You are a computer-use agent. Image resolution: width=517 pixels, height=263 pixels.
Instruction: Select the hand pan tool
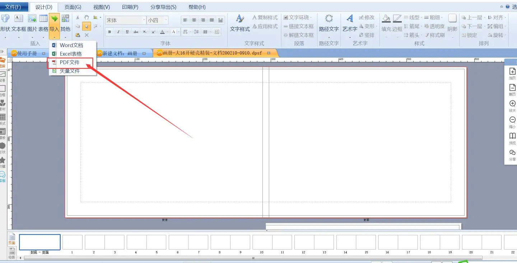tap(87, 18)
